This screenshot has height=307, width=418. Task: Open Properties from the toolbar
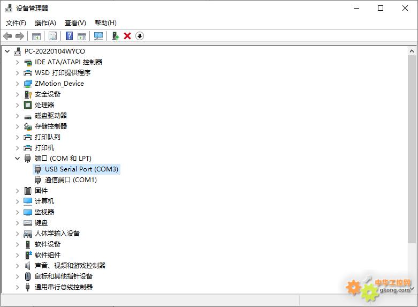coord(52,36)
